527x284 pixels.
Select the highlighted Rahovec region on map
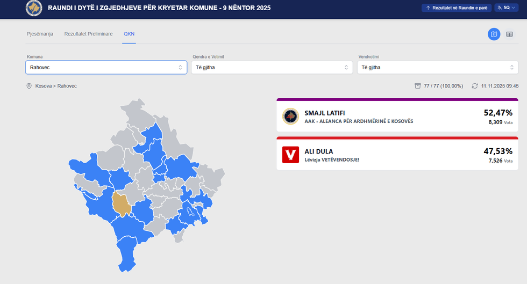coord(122,204)
